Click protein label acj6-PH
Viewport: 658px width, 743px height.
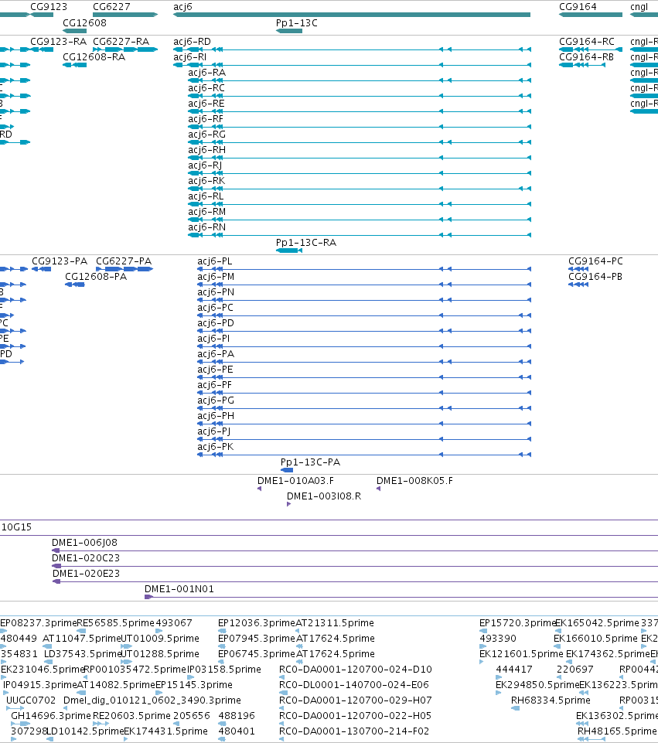[x=216, y=416]
